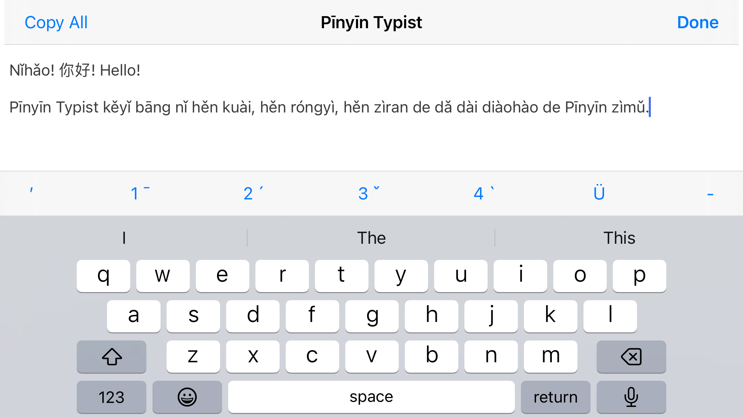Viewport: 743px width, 417px height.
Task: Toggle the shift key
Action: click(111, 357)
